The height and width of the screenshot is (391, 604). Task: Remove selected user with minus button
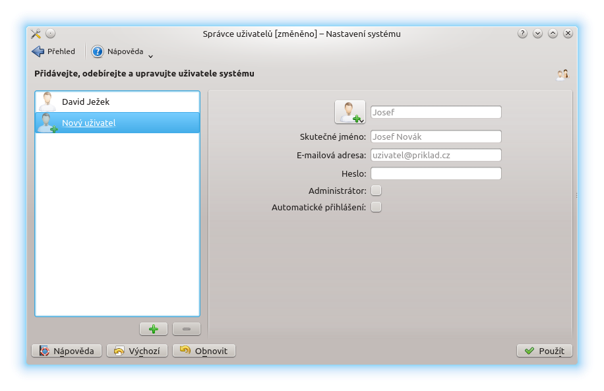pyautogui.click(x=187, y=329)
